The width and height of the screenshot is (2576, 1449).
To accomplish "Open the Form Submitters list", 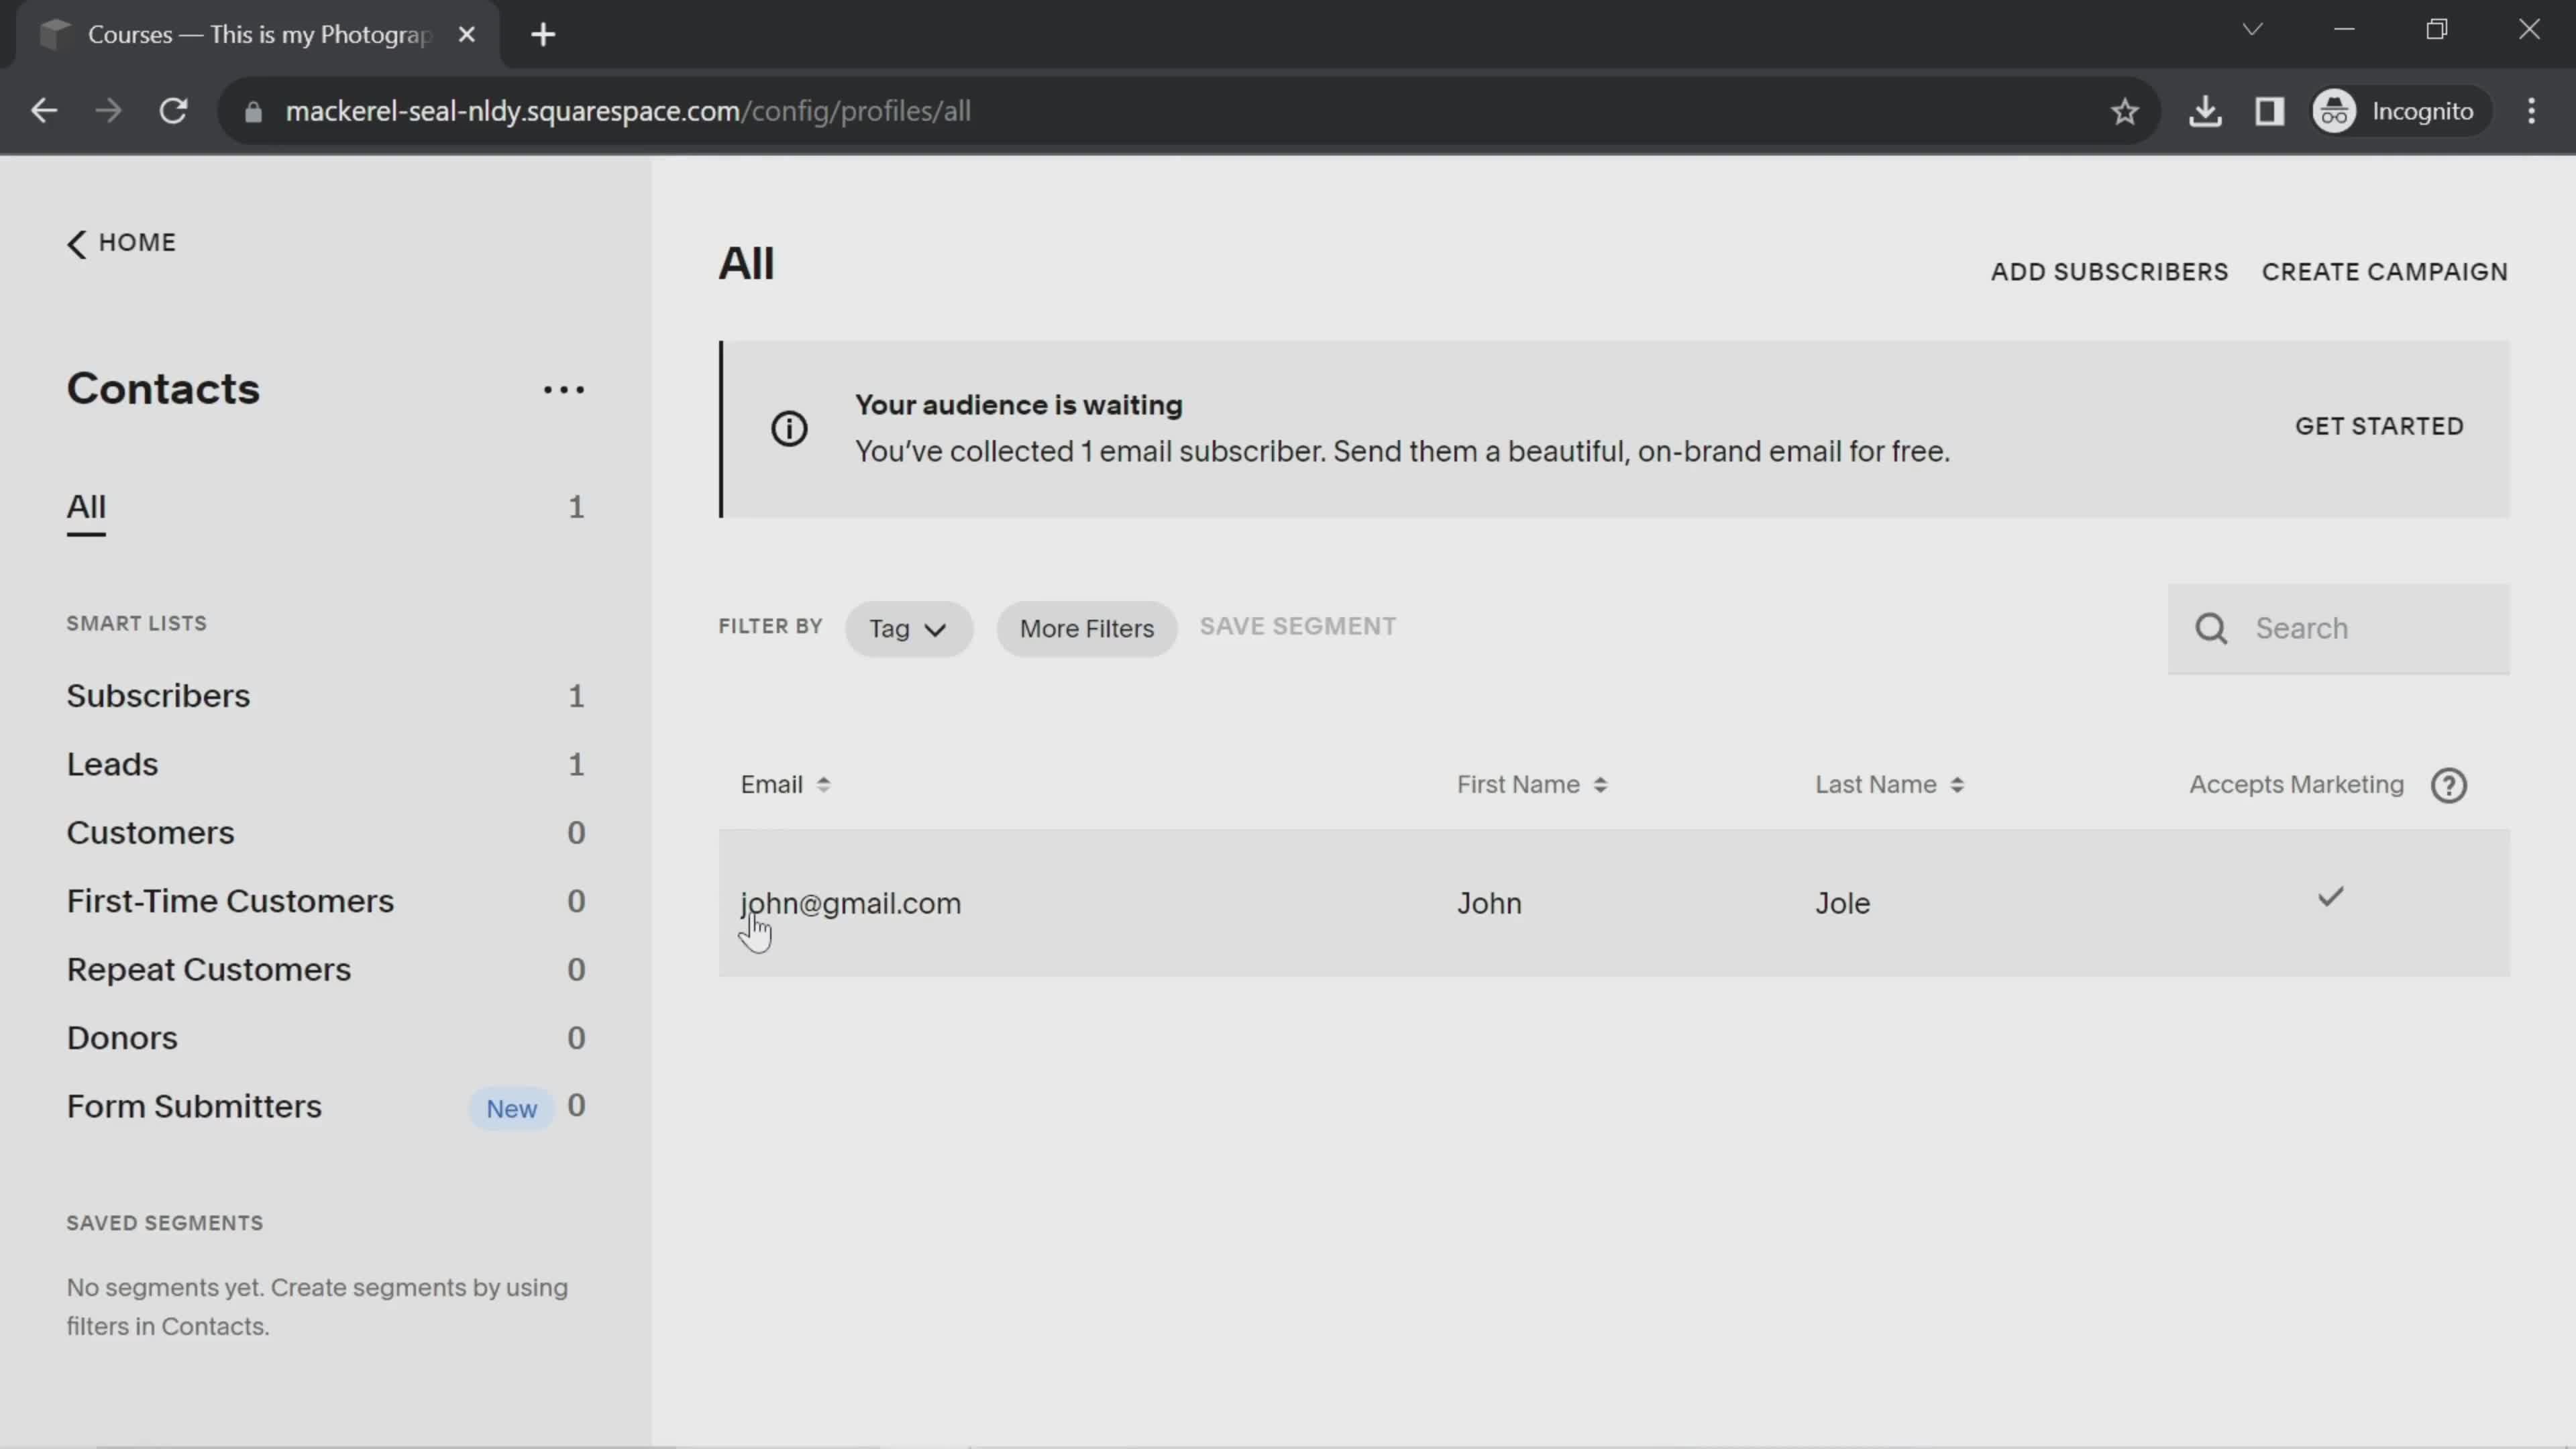I will (194, 1107).
